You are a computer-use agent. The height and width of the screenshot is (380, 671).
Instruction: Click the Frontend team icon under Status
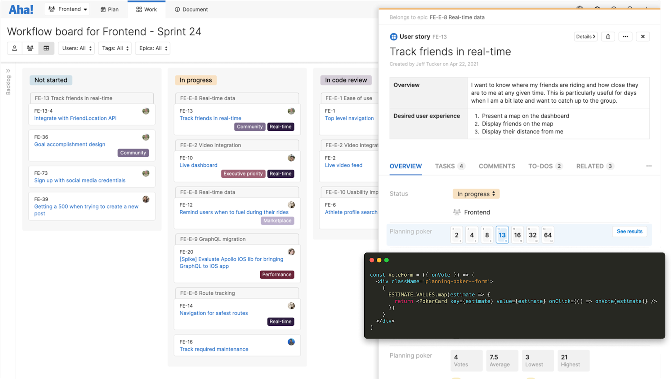pyautogui.click(x=457, y=212)
